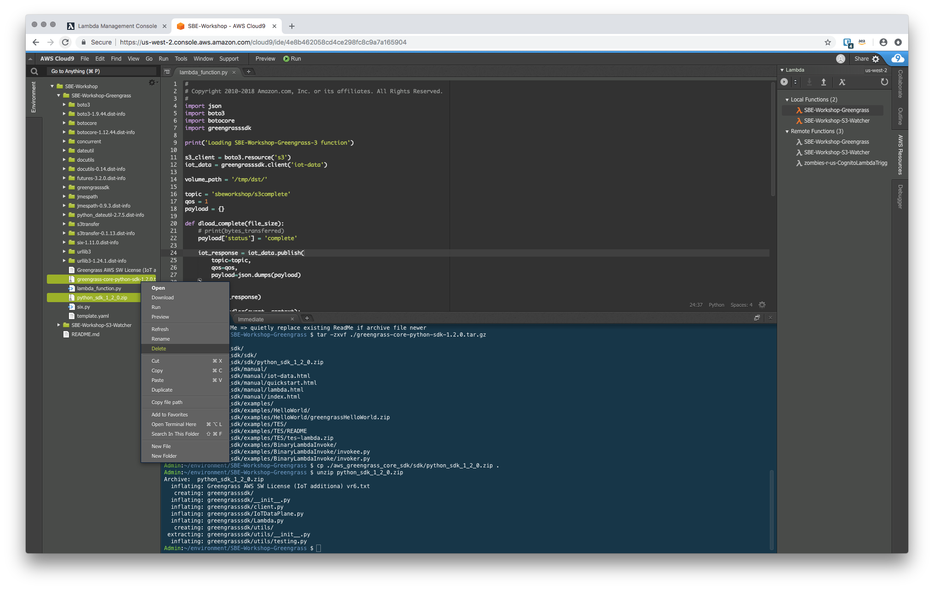Choose New Folder in the context menu
Screen dimensions: 934x590
pyautogui.click(x=185, y=456)
